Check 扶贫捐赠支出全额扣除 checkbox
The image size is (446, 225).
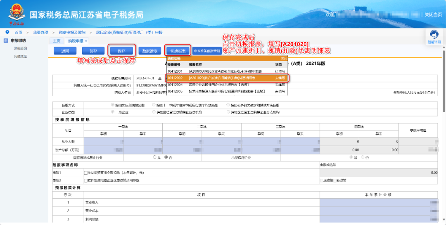(x=85, y=173)
